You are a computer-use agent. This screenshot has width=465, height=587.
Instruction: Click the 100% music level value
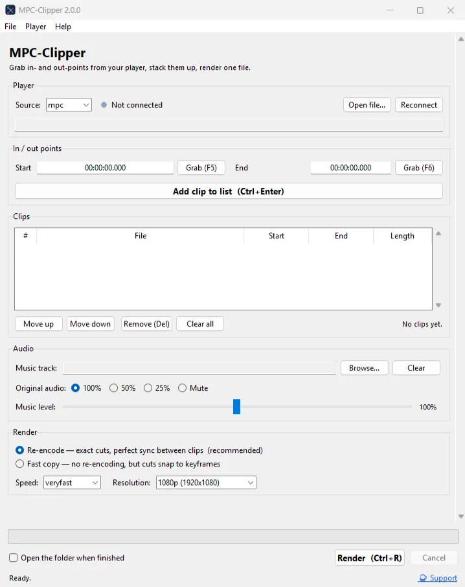427,407
